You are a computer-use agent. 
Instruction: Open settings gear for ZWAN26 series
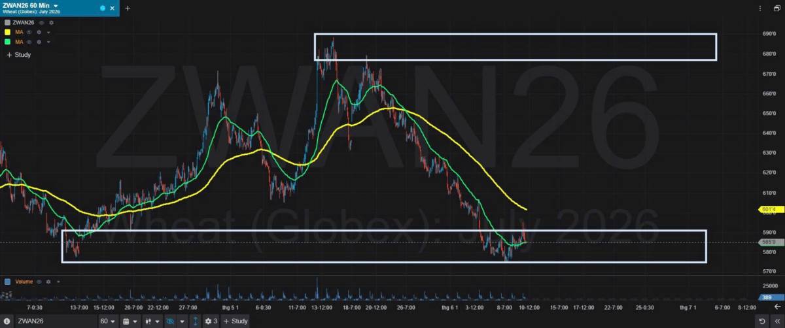[x=51, y=22]
